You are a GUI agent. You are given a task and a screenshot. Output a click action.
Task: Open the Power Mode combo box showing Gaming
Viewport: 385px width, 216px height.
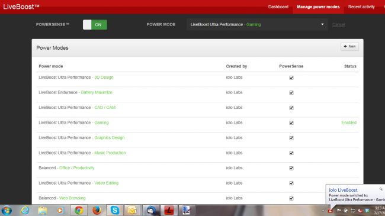click(x=257, y=24)
